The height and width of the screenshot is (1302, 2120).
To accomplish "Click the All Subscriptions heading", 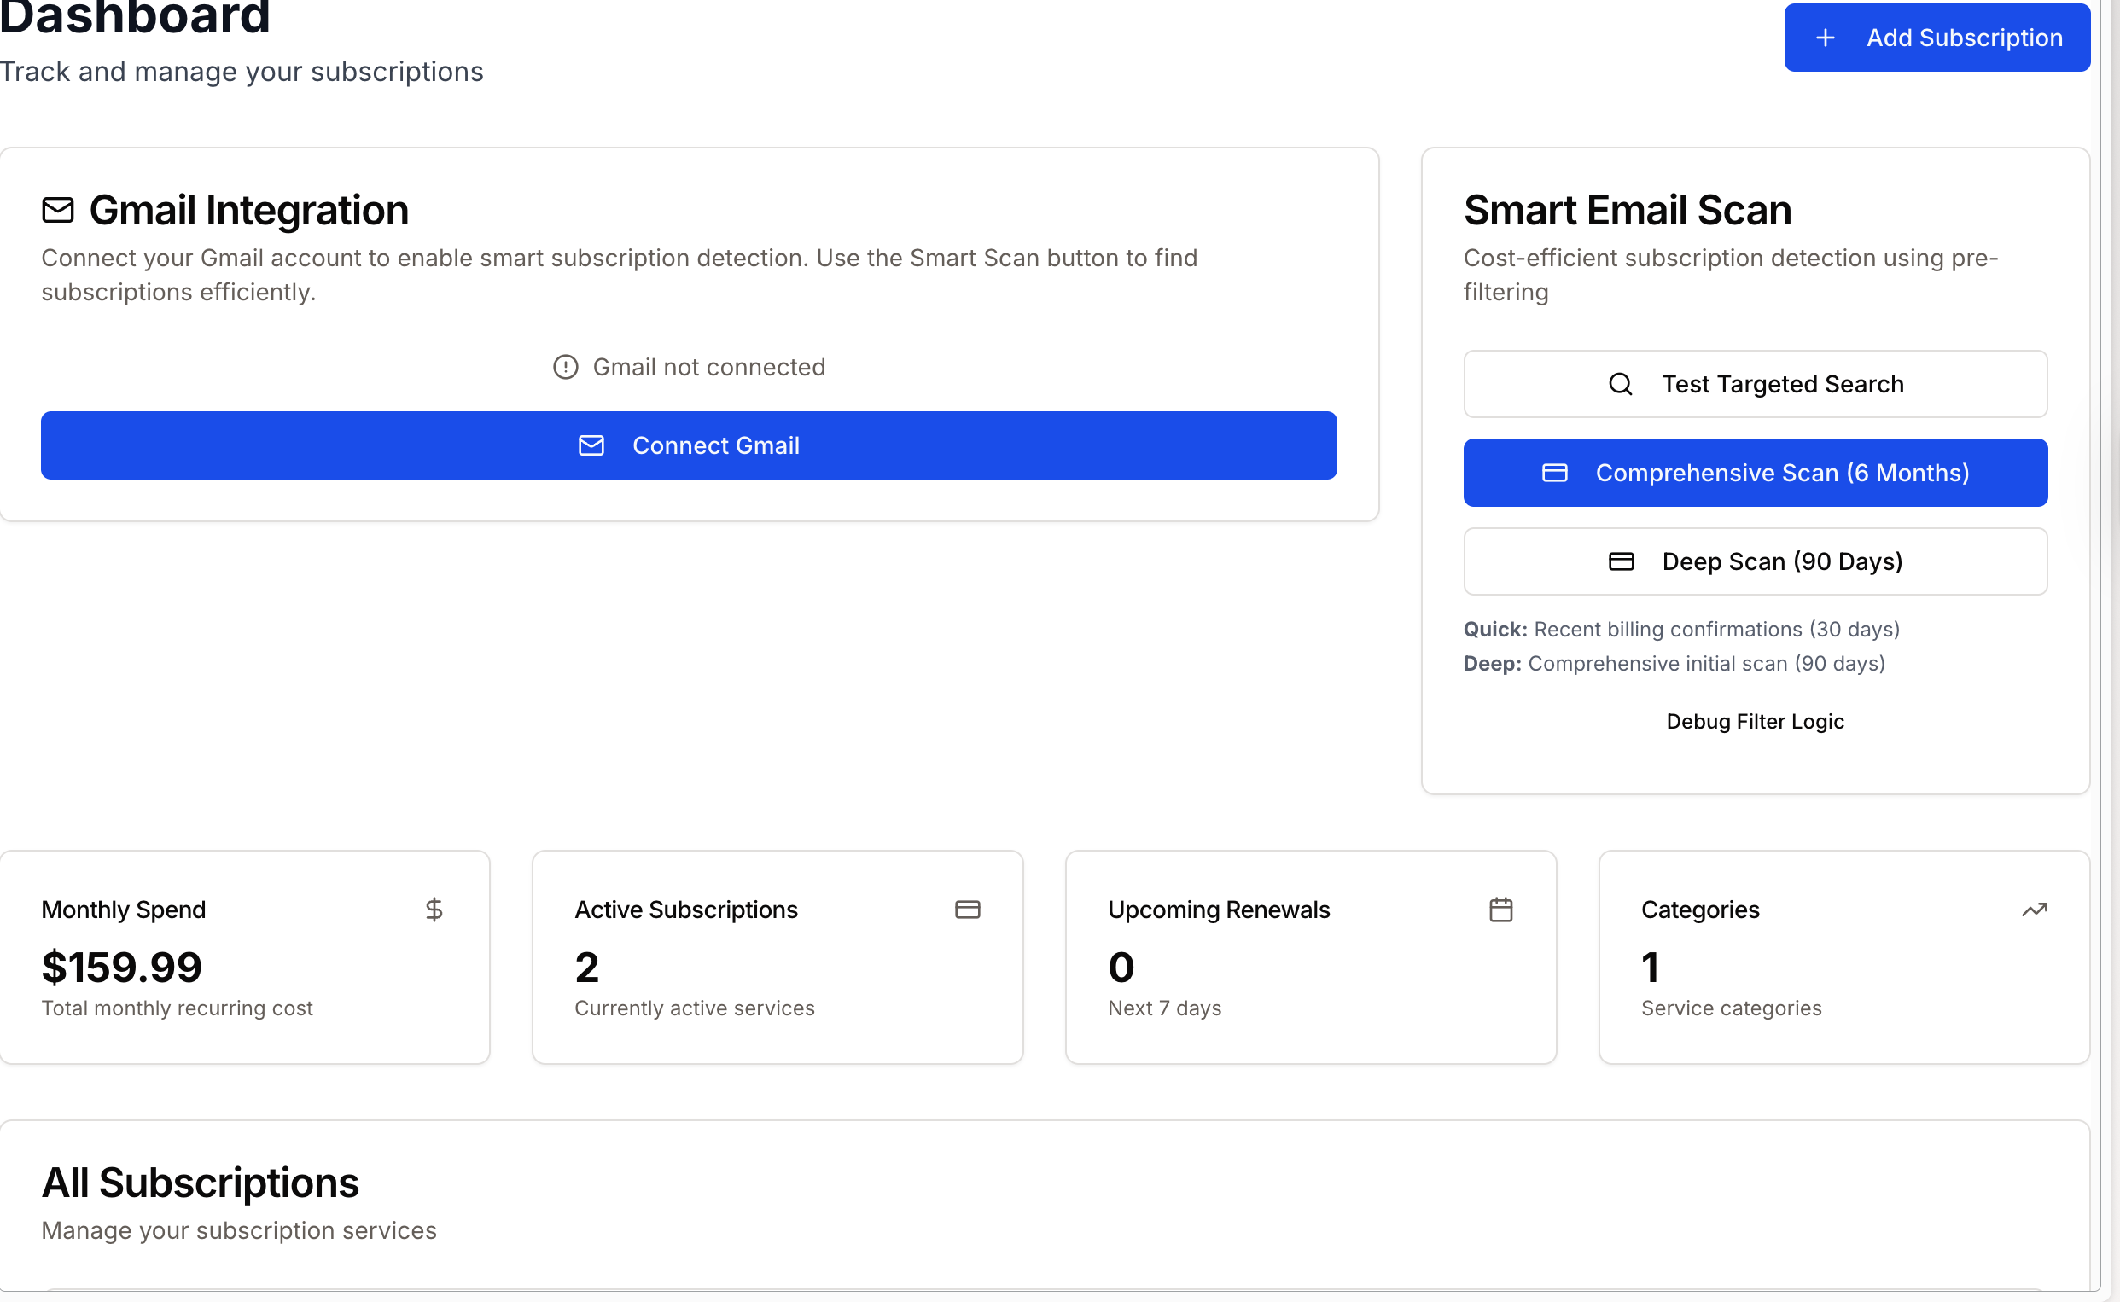I will [x=200, y=1183].
